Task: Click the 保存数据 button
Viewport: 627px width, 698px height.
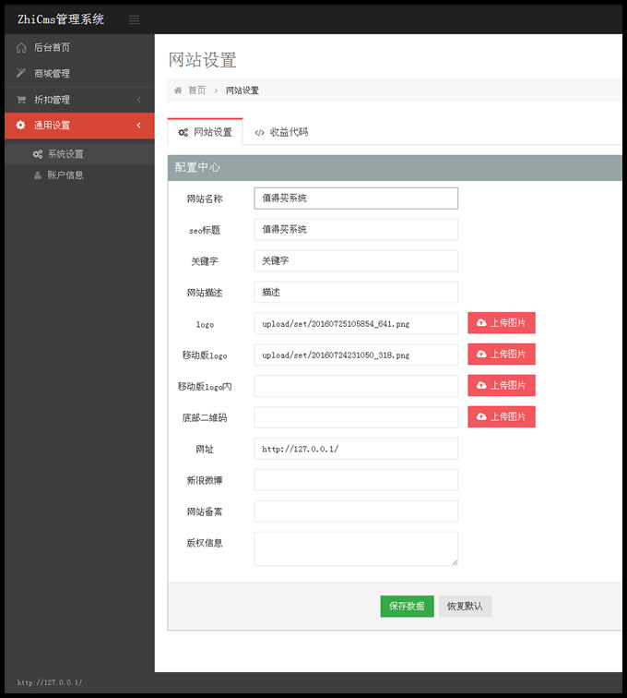Action: pyautogui.click(x=407, y=606)
